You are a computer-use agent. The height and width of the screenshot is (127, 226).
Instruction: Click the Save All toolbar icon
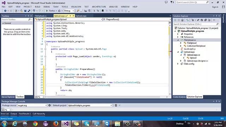[x=29, y=11]
